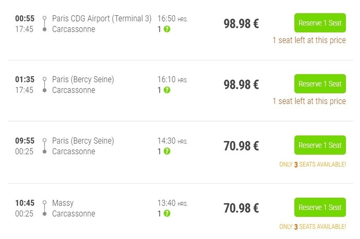Click the 98.98 € price of first trip
360x239 pixels.
point(241,24)
